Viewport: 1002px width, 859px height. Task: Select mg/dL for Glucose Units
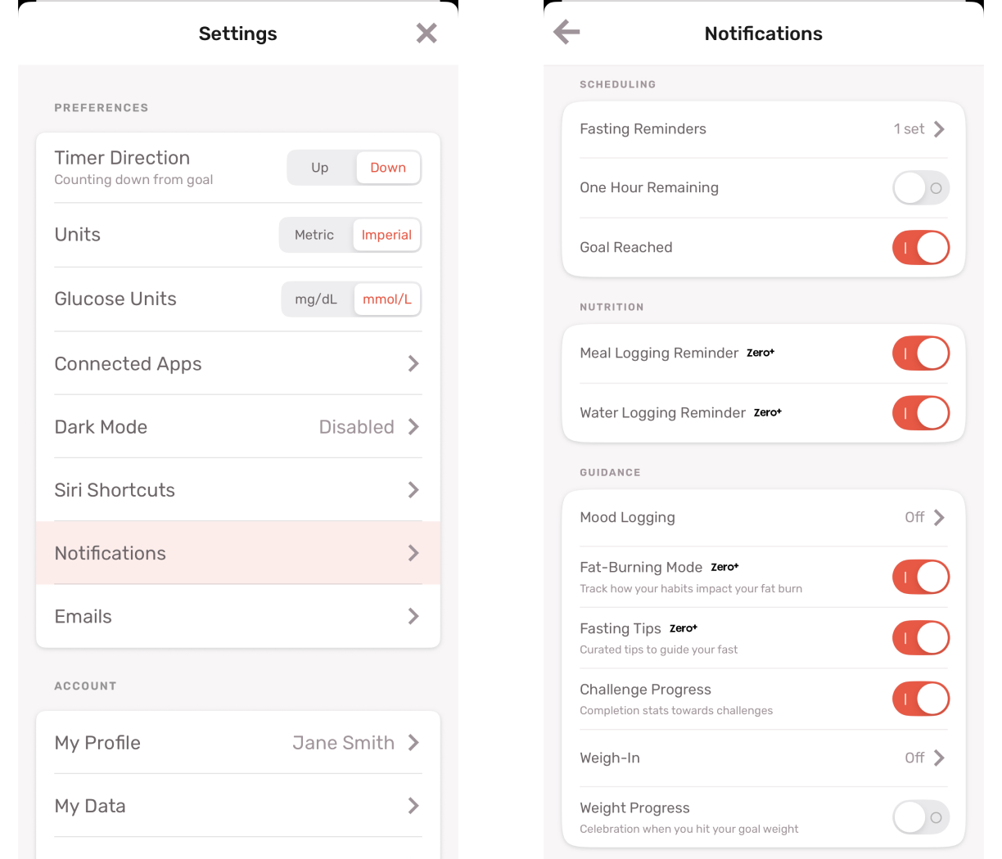tap(316, 299)
